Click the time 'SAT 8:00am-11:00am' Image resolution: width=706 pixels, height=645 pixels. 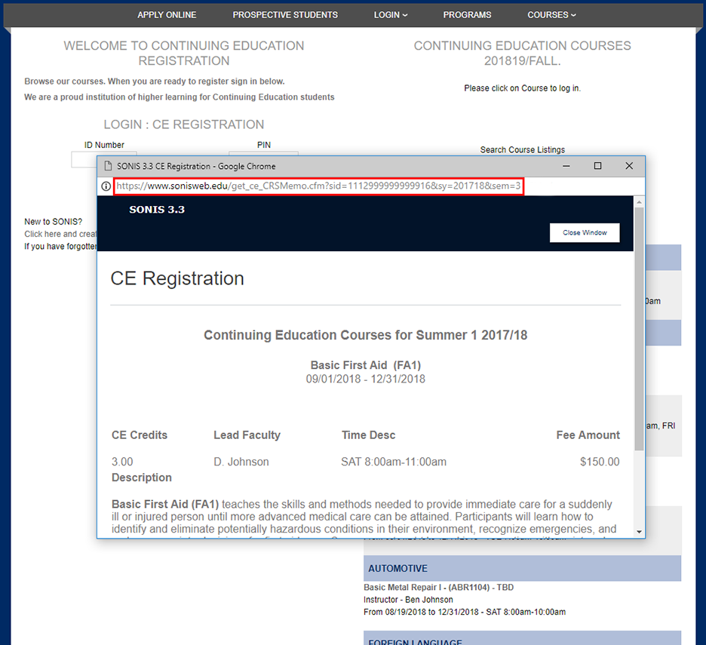point(394,462)
